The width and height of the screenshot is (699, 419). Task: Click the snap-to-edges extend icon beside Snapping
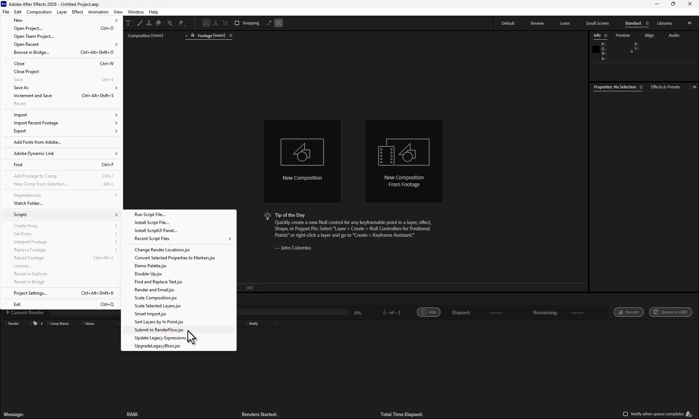coord(269,23)
